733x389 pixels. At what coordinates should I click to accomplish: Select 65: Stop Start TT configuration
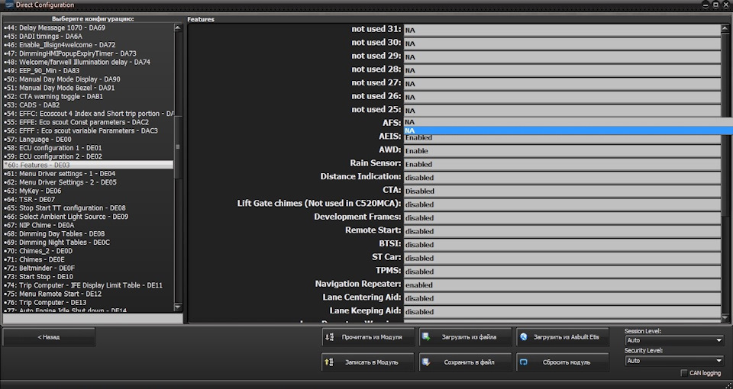(89, 207)
